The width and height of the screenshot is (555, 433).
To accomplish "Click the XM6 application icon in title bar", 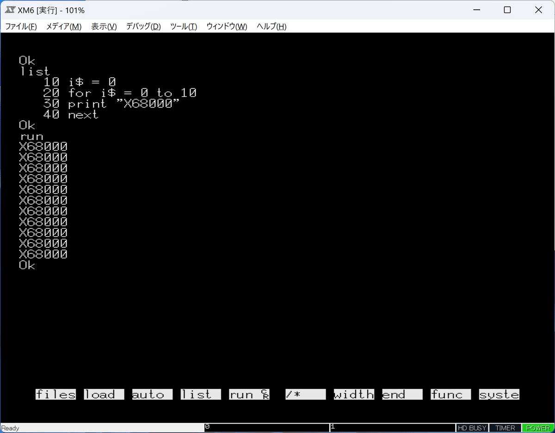I will 10,10.
